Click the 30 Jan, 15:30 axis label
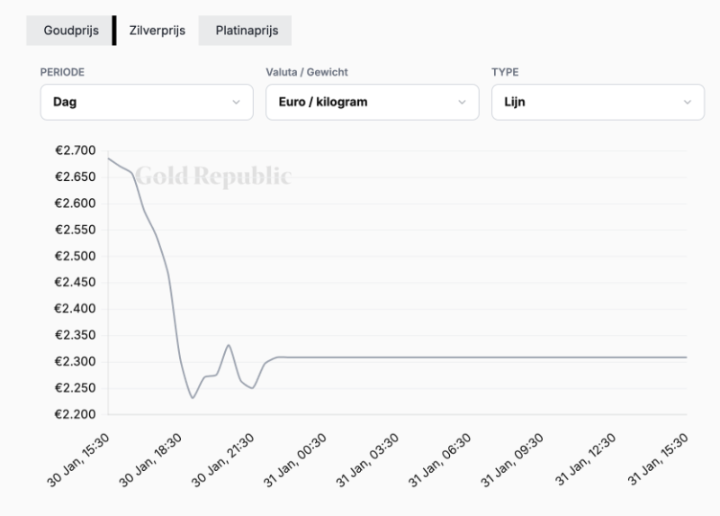Image resolution: width=720 pixels, height=516 pixels. [x=81, y=457]
